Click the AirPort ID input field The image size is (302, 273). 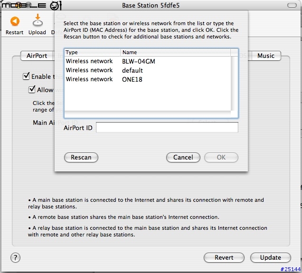coord(167,127)
